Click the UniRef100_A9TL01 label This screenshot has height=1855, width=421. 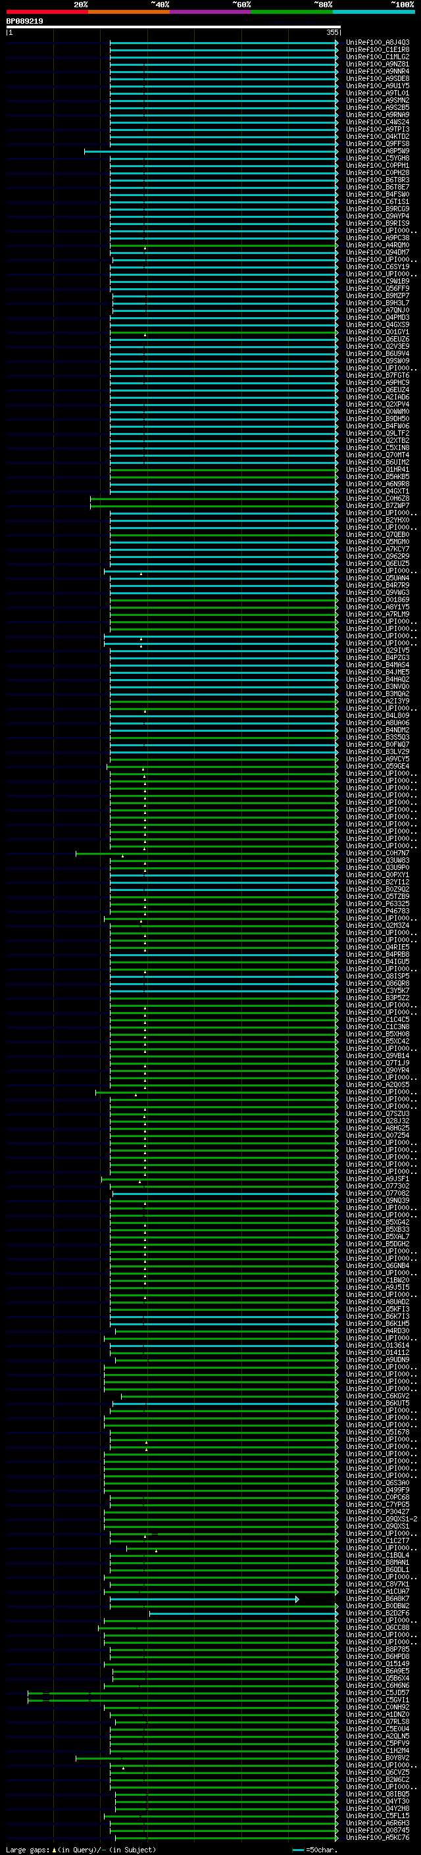point(378,93)
